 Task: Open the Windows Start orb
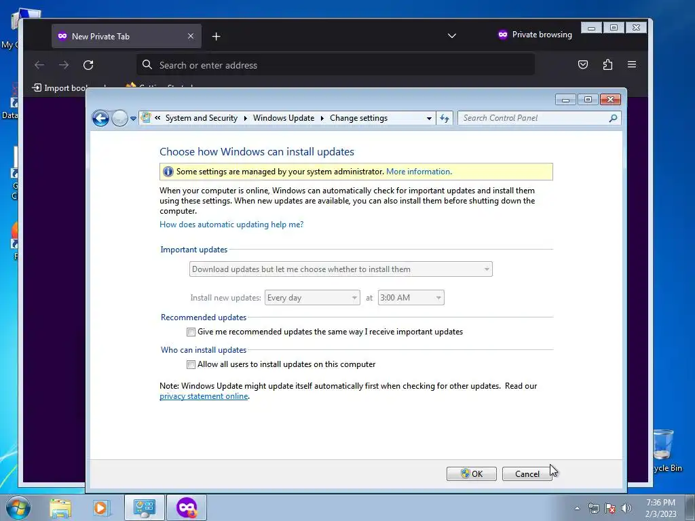pyautogui.click(x=18, y=507)
